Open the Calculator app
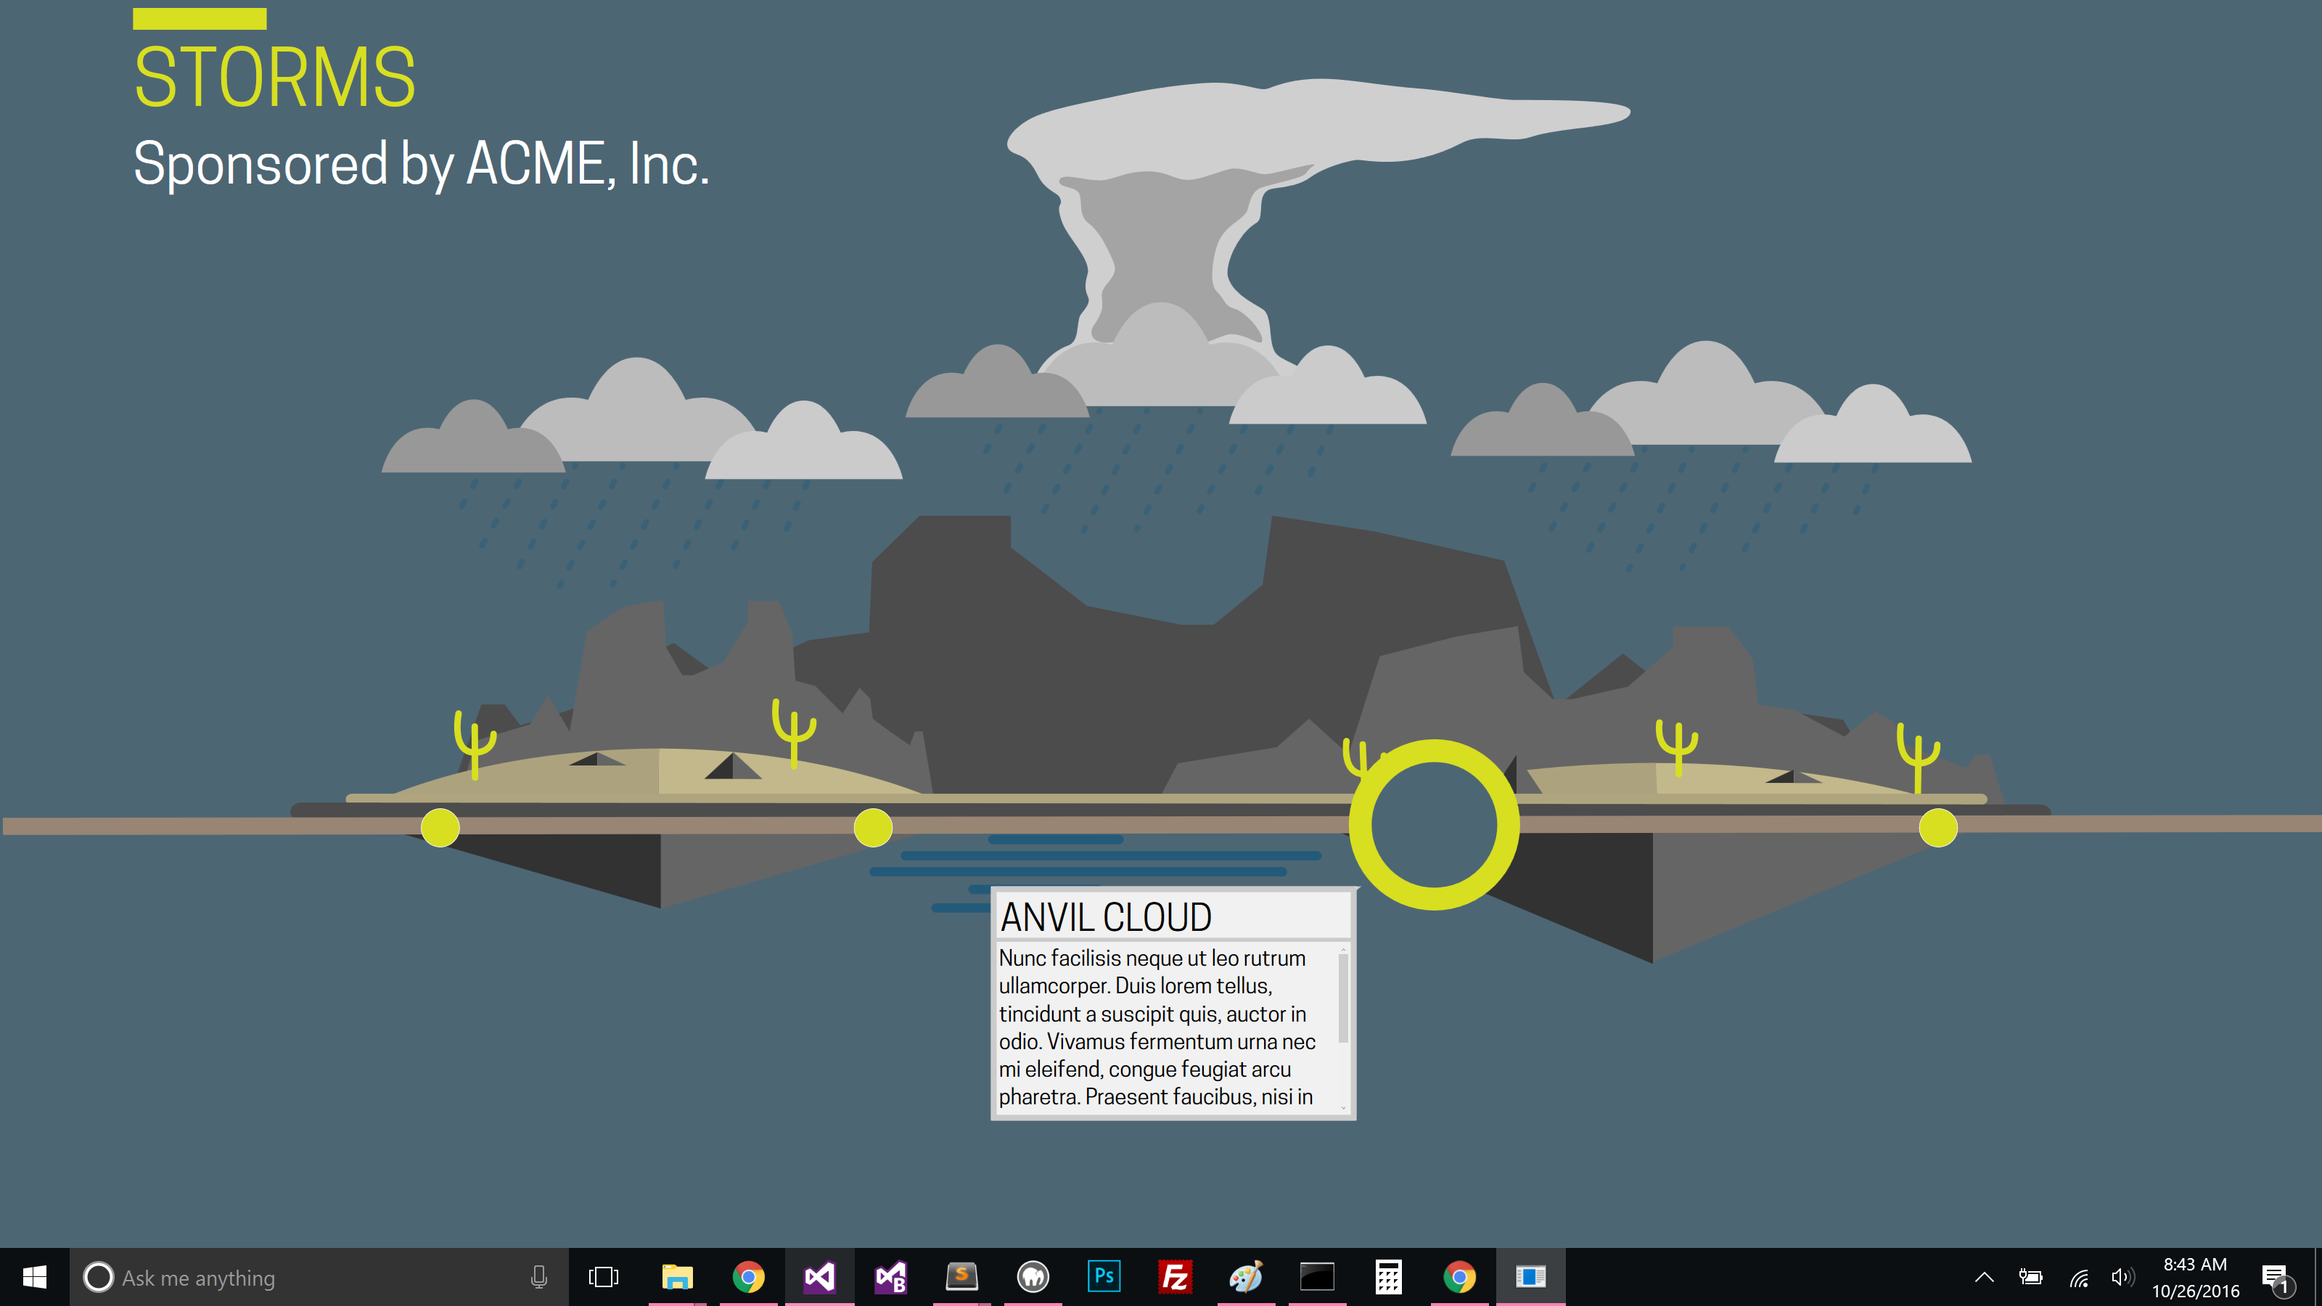This screenshot has width=2322, height=1306. click(x=1388, y=1276)
